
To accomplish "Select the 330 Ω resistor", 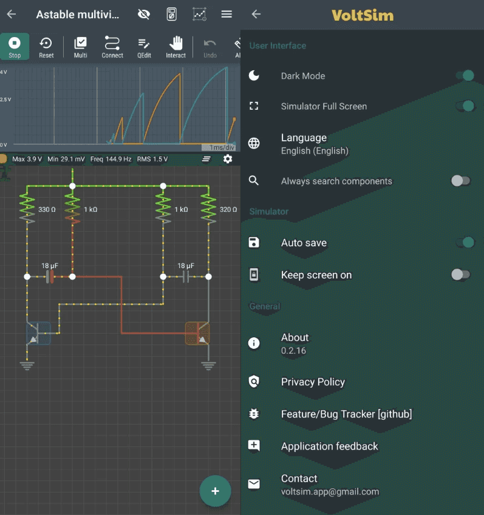I will tap(27, 209).
